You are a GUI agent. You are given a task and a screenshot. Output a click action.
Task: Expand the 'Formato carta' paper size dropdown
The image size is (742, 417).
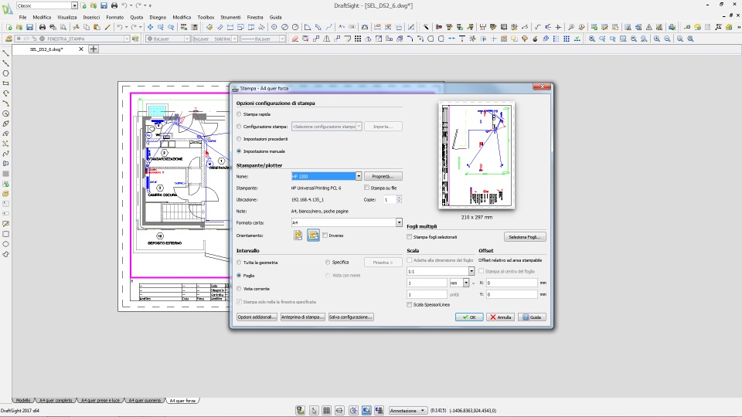pos(399,222)
